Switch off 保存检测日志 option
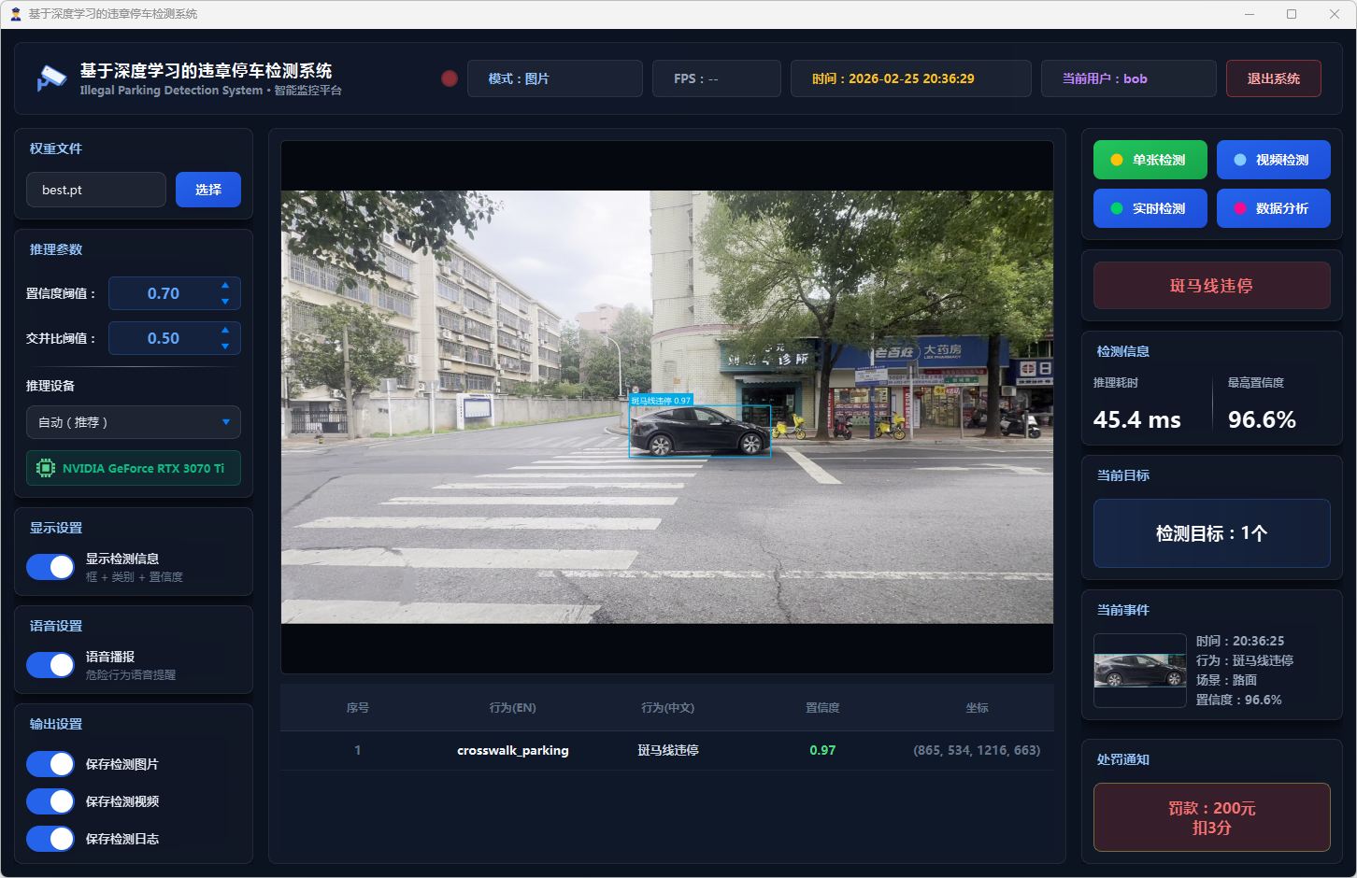The height and width of the screenshot is (878, 1357). tap(50, 839)
